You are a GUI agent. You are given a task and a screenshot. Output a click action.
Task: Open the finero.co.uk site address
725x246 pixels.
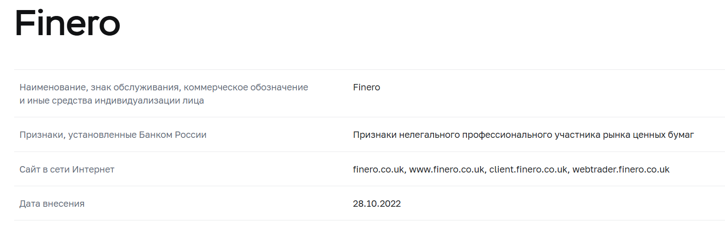click(x=378, y=169)
